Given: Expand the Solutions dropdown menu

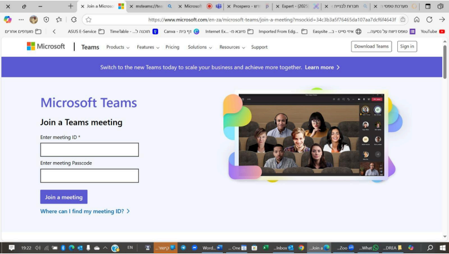Looking at the screenshot, I should point(200,47).
